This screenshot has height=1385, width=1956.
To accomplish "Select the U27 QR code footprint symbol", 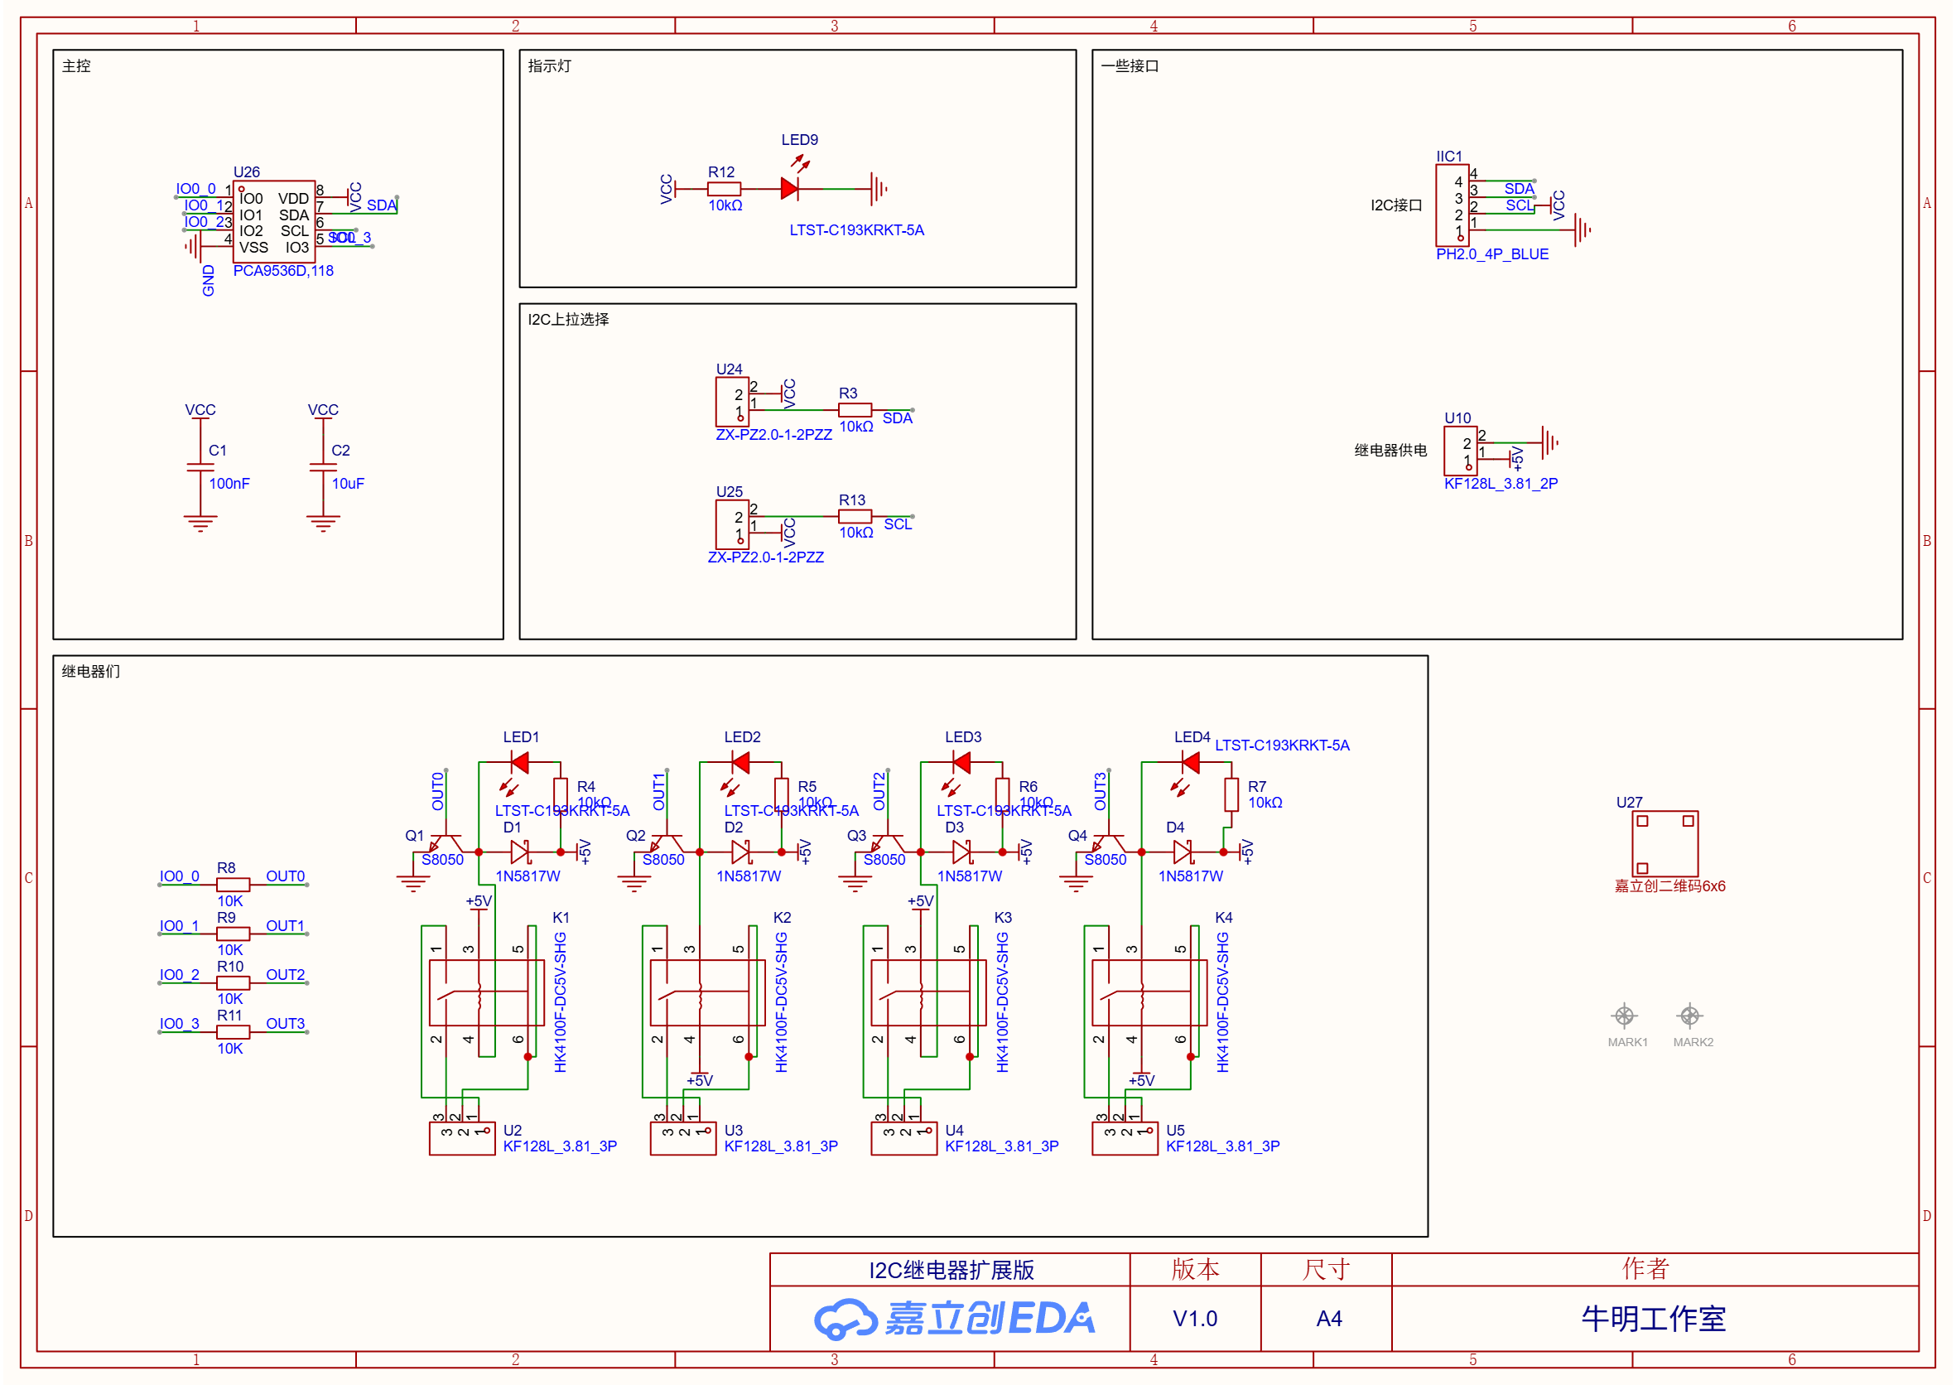I will pyautogui.click(x=1665, y=843).
